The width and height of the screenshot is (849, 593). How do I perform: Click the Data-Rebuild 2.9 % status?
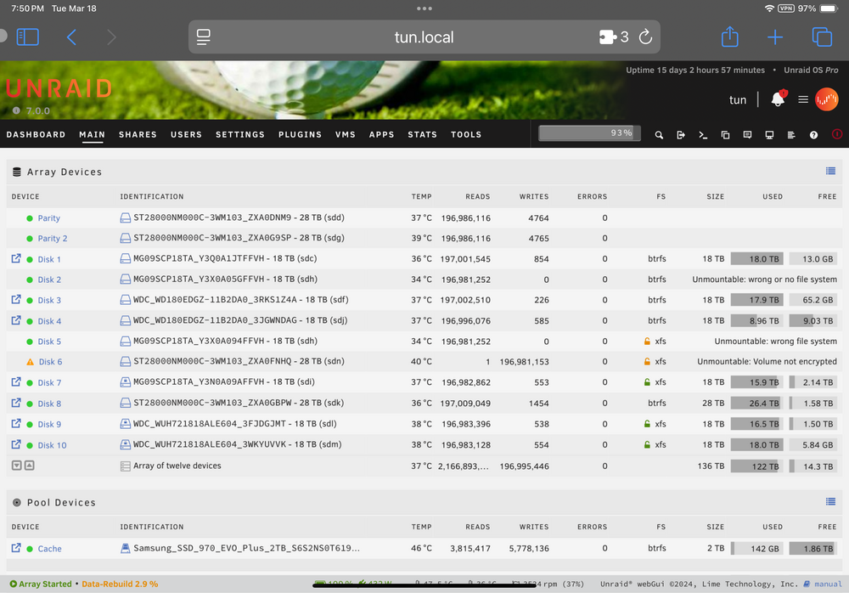120,584
